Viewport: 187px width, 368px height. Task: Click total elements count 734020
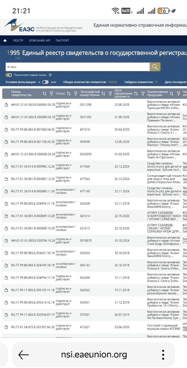point(112,82)
